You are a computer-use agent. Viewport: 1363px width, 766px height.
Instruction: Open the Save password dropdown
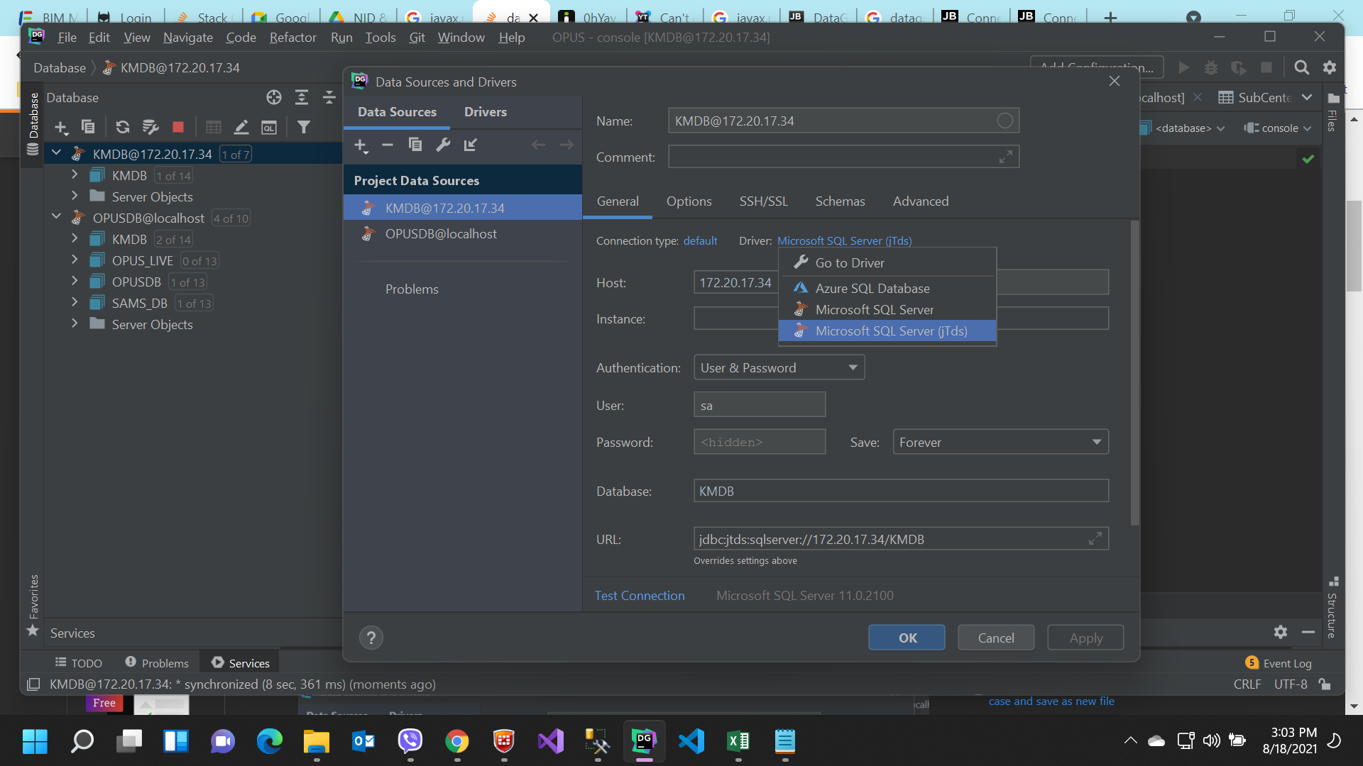[1000, 442]
